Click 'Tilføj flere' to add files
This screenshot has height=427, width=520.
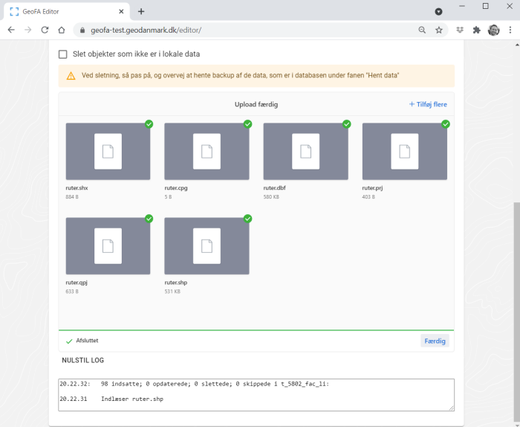pyautogui.click(x=428, y=104)
